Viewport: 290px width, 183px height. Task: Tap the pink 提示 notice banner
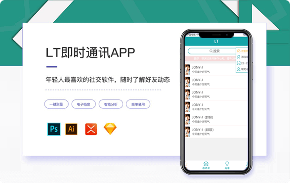pos(210,58)
